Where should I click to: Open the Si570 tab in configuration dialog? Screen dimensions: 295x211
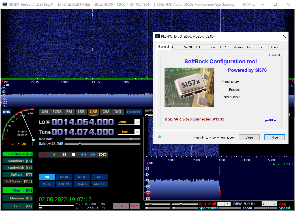pos(188,47)
